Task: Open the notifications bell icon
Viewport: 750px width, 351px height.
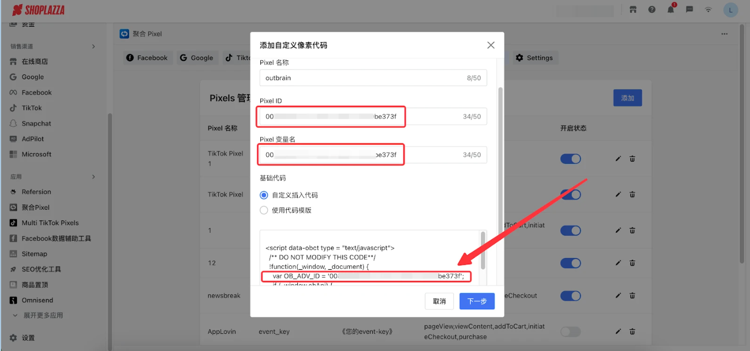Action: [x=671, y=10]
